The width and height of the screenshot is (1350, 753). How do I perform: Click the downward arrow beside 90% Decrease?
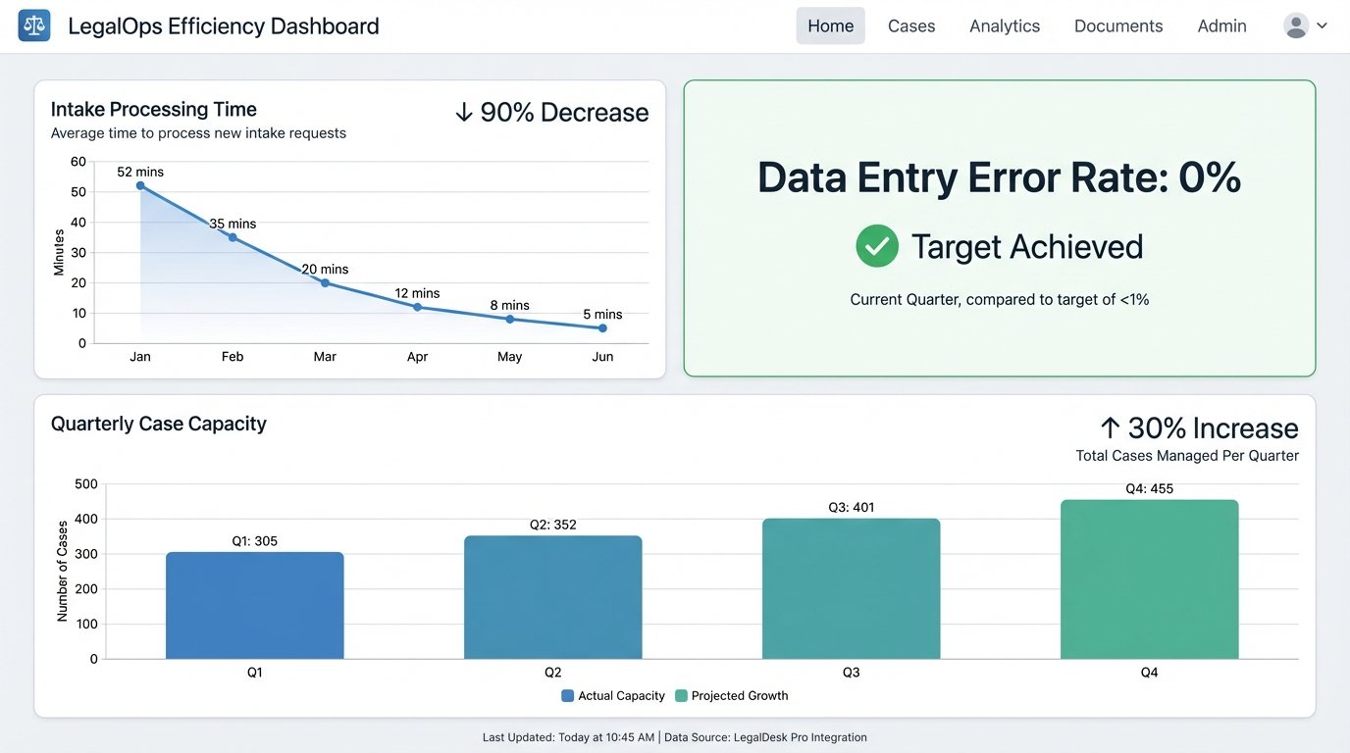click(x=462, y=112)
